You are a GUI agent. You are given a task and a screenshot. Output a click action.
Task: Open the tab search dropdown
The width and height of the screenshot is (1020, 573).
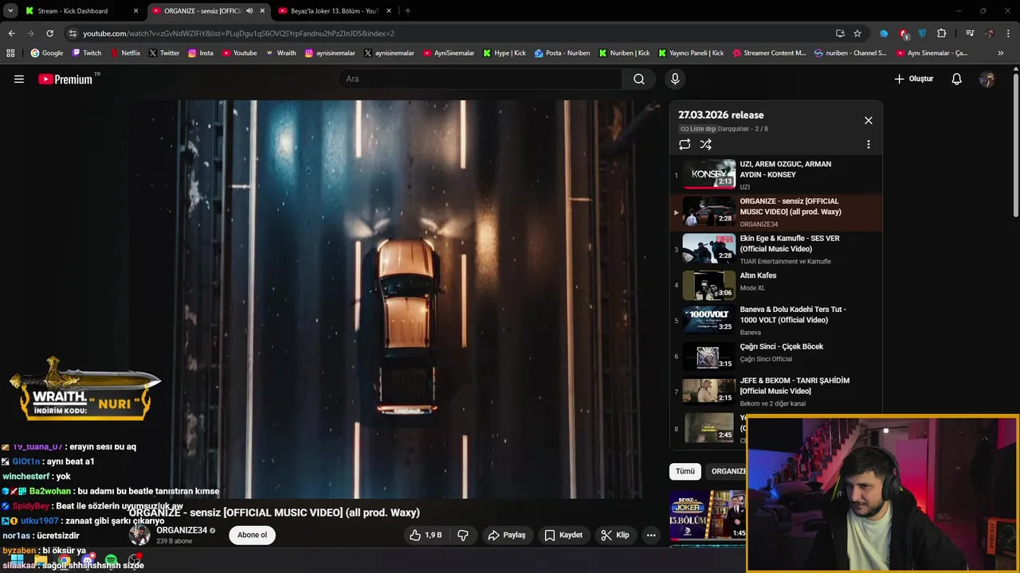(x=10, y=11)
